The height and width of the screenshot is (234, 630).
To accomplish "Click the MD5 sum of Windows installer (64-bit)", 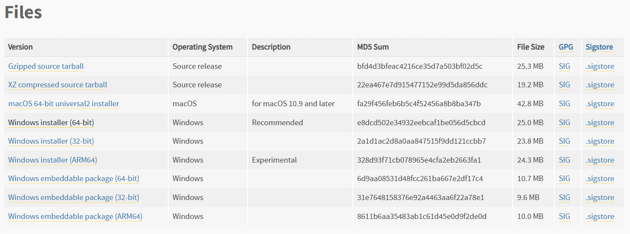I will (421, 123).
